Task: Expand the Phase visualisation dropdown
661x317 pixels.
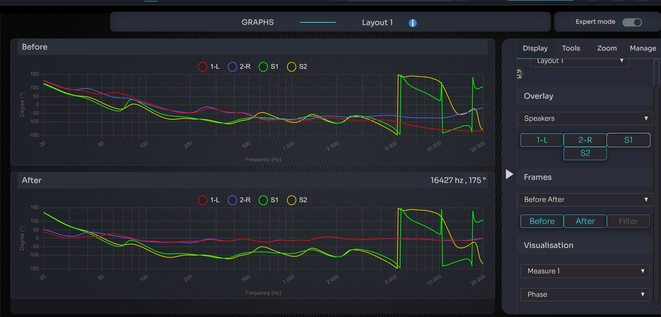Action: (585, 295)
